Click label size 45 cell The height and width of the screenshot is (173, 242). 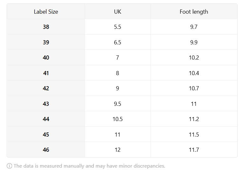coord(46,134)
